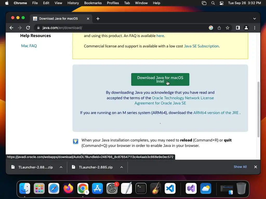Open the File menu
This screenshot has height=199, width=266.
(x=35, y=3)
